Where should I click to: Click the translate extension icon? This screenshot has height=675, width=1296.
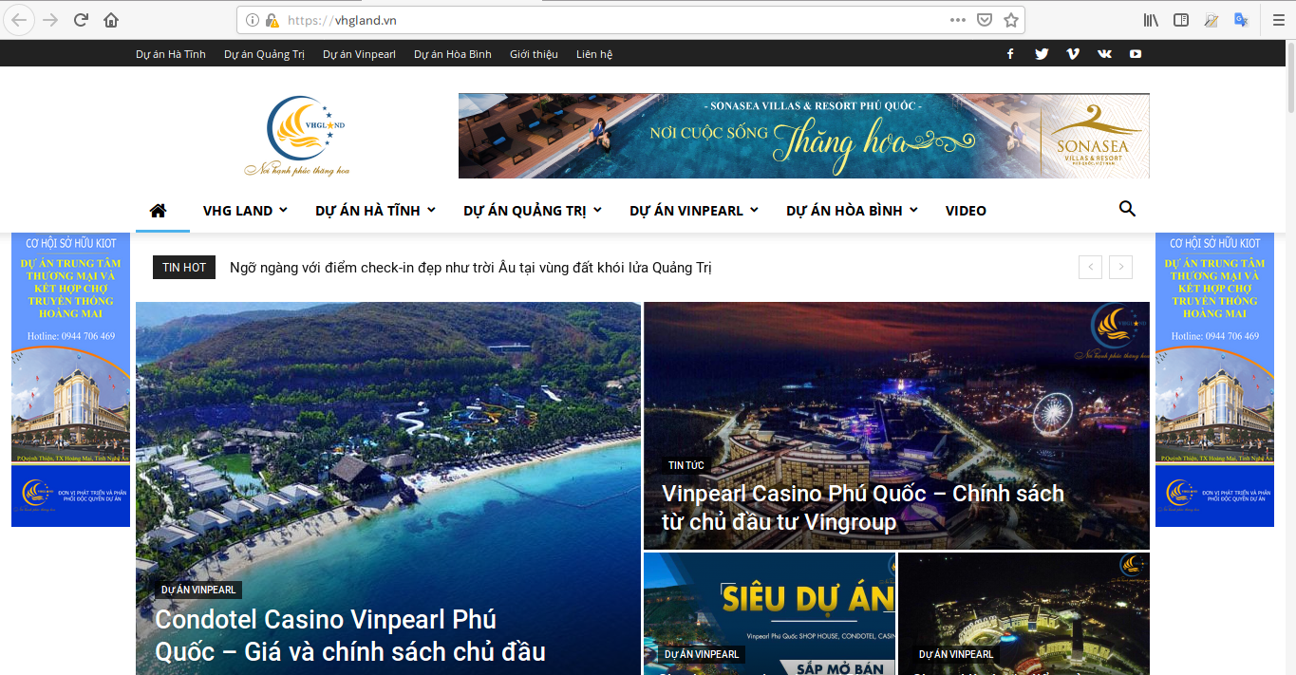coord(1241,20)
